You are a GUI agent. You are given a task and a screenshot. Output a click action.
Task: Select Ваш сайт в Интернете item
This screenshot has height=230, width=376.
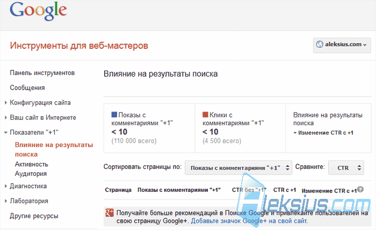point(43,117)
